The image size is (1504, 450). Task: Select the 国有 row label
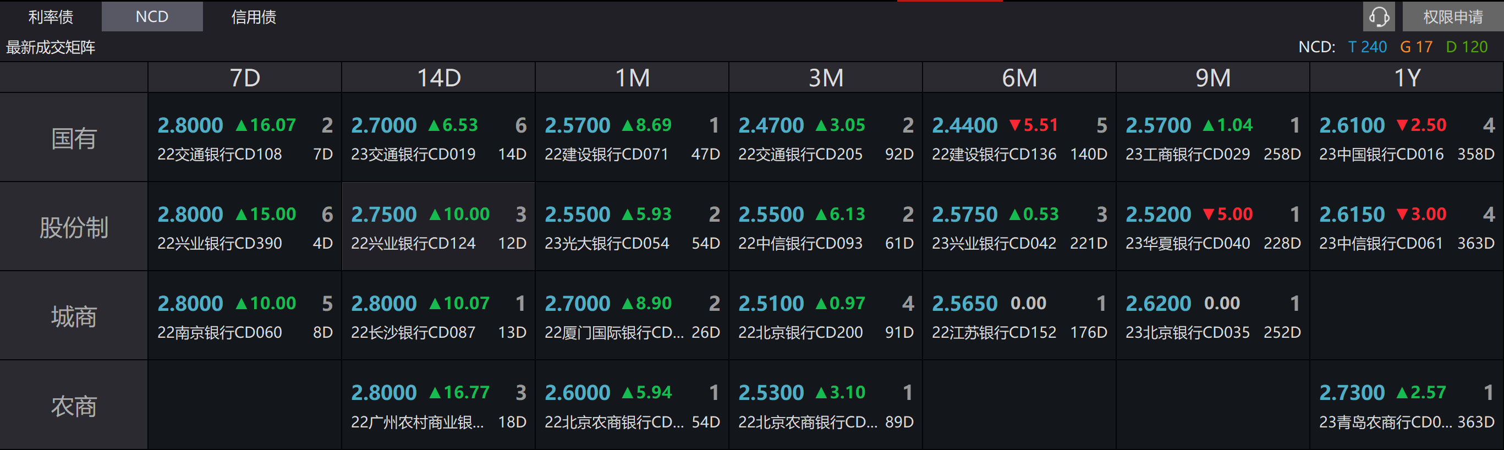pyautogui.click(x=74, y=138)
